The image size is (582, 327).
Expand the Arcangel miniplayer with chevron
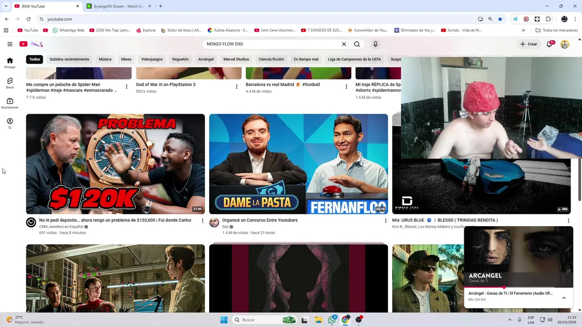564,298
